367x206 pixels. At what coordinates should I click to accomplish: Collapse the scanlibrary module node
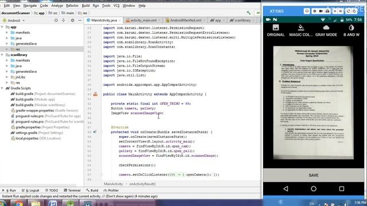[2, 55]
